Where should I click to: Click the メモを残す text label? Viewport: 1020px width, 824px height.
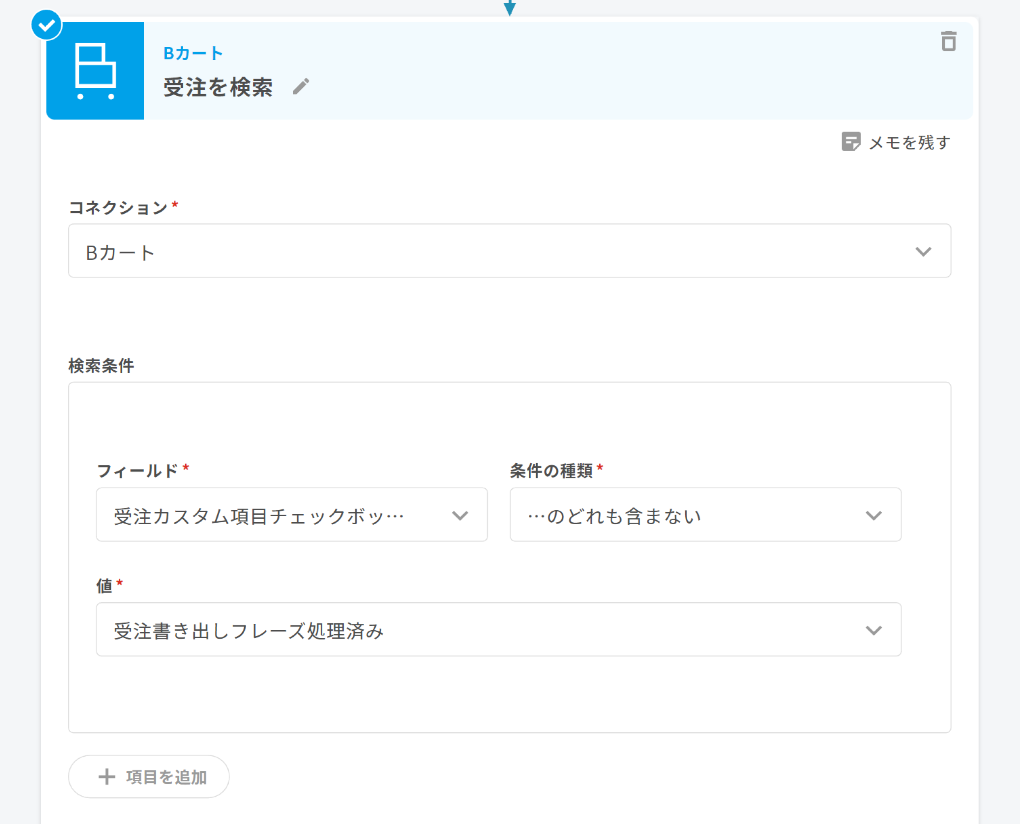[909, 142]
